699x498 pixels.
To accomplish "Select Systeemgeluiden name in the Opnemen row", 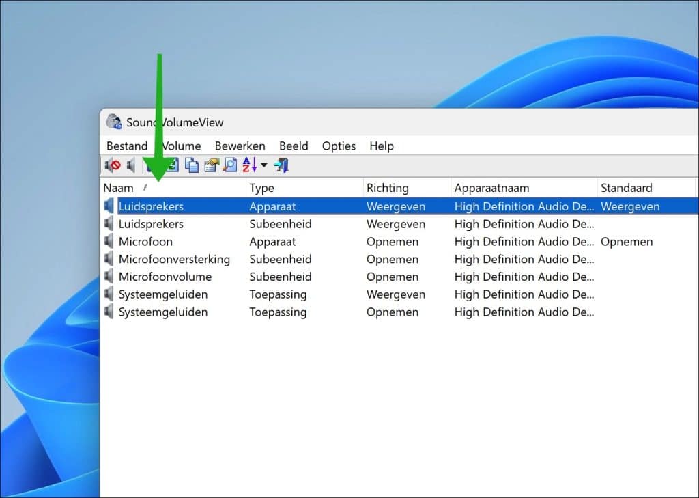I will coord(163,312).
